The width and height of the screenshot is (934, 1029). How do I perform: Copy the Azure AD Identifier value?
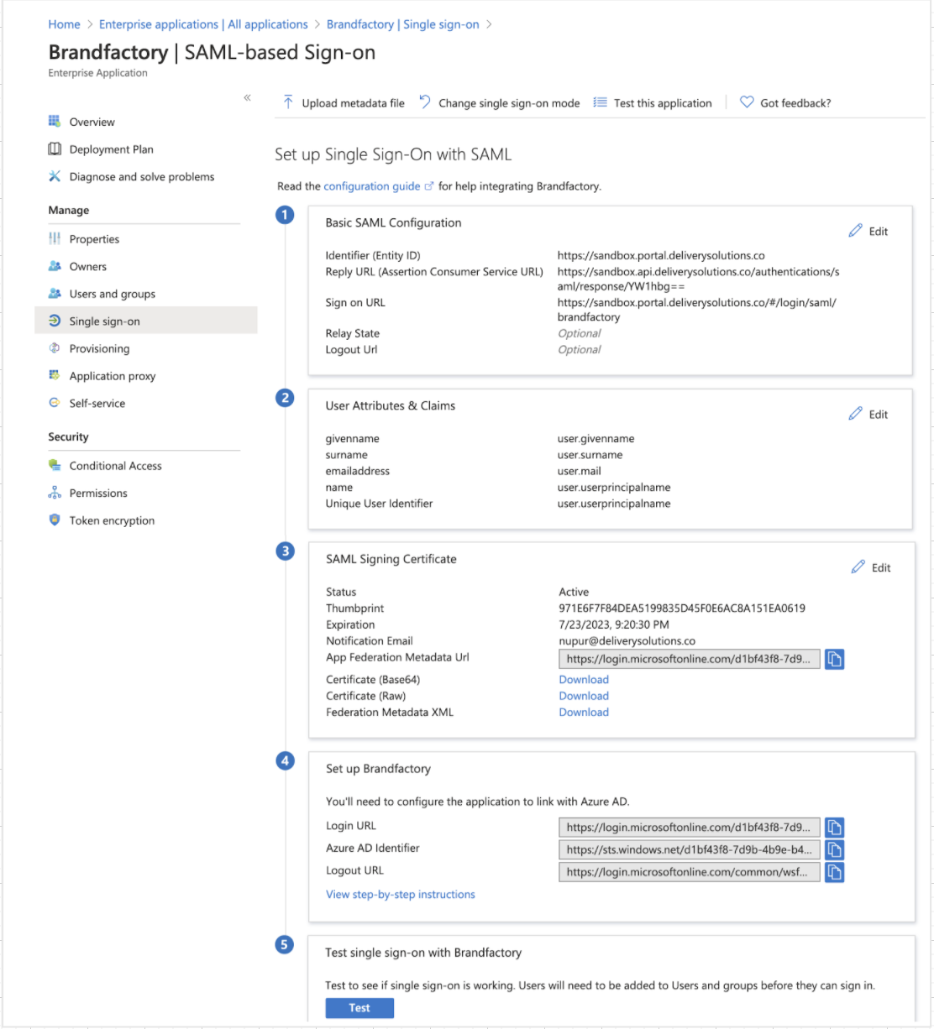(x=834, y=850)
